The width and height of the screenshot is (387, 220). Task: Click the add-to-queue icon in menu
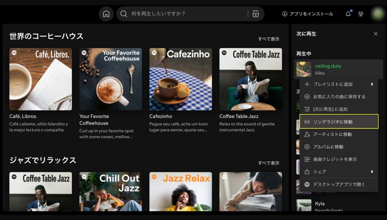click(x=307, y=109)
